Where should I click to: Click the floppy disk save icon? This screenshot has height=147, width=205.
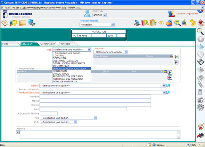tap(201, 62)
